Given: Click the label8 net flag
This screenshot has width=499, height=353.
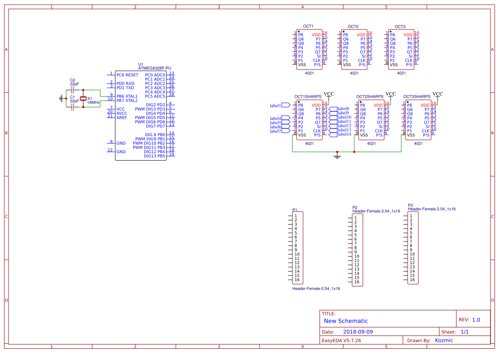Looking at the screenshot, I should pos(333,109).
